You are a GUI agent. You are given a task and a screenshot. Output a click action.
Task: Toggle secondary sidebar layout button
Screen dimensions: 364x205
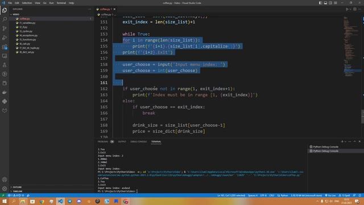pos(330,3)
